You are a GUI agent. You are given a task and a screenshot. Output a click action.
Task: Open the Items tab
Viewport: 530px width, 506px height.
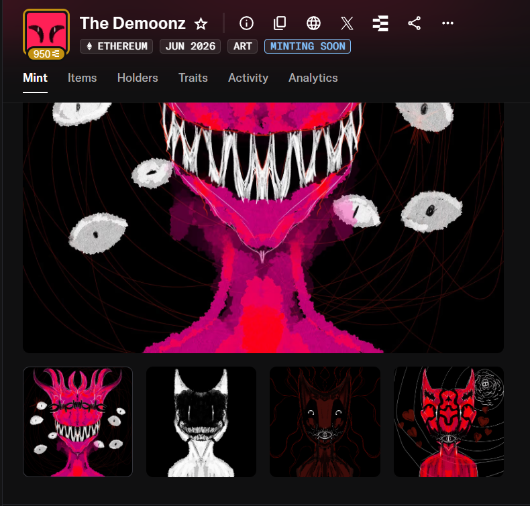click(82, 78)
